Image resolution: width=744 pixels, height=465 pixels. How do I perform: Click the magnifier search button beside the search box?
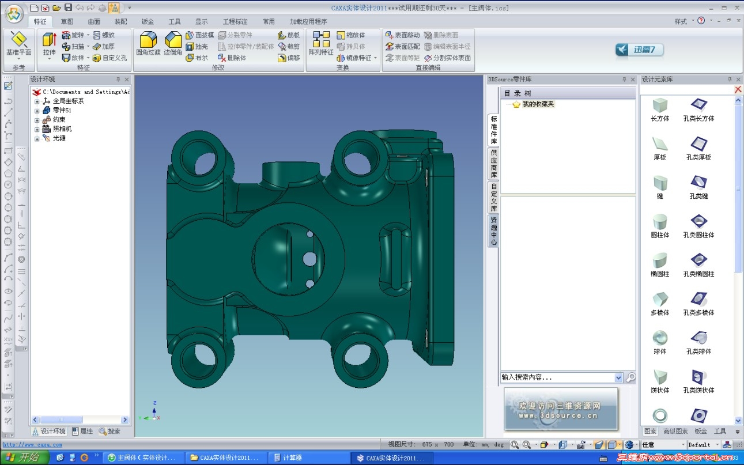click(630, 377)
